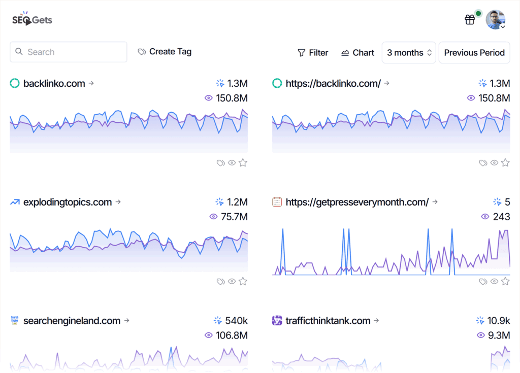520x373 pixels.
Task: Add tag to explodingtopics.com card
Action: (x=220, y=281)
